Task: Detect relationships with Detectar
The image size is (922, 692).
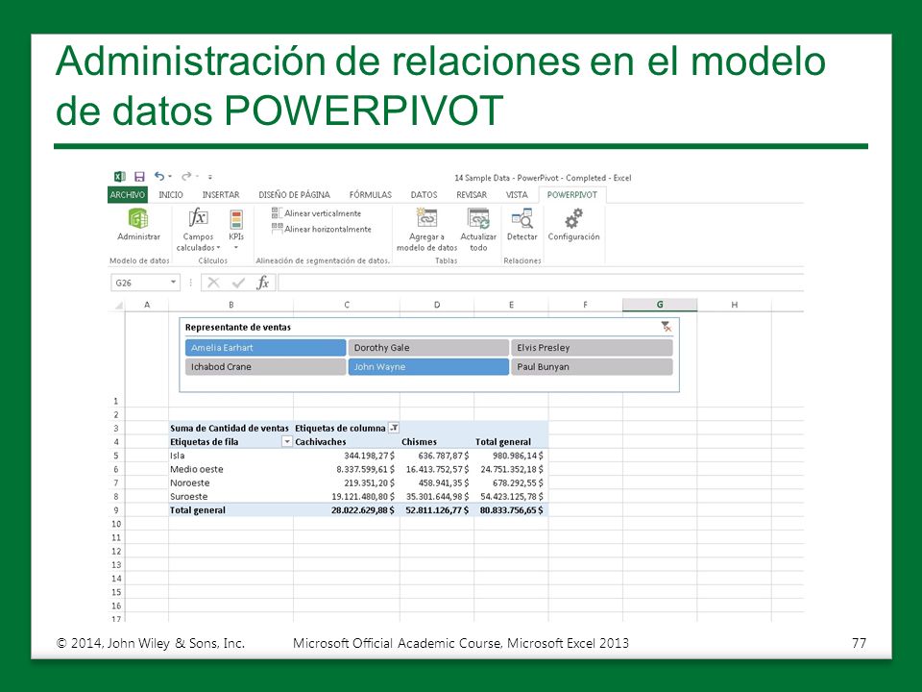Action: 522,225
